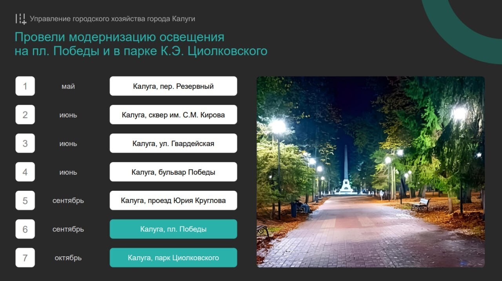Click the month label "октябрь"
The height and width of the screenshot is (281, 502).
pos(68,258)
